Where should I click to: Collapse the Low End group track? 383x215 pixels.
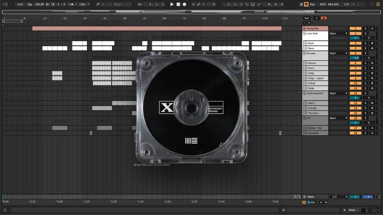pyautogui.click(x=304, y=33)
